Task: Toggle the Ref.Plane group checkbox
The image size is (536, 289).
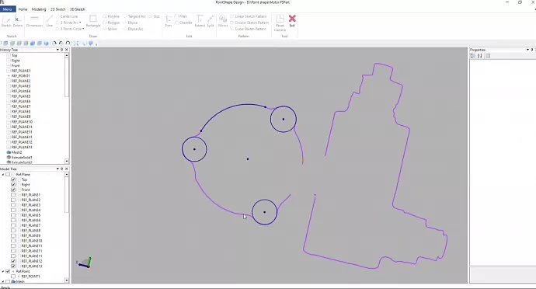Action: pyautogui.click(x=8, y=175)
